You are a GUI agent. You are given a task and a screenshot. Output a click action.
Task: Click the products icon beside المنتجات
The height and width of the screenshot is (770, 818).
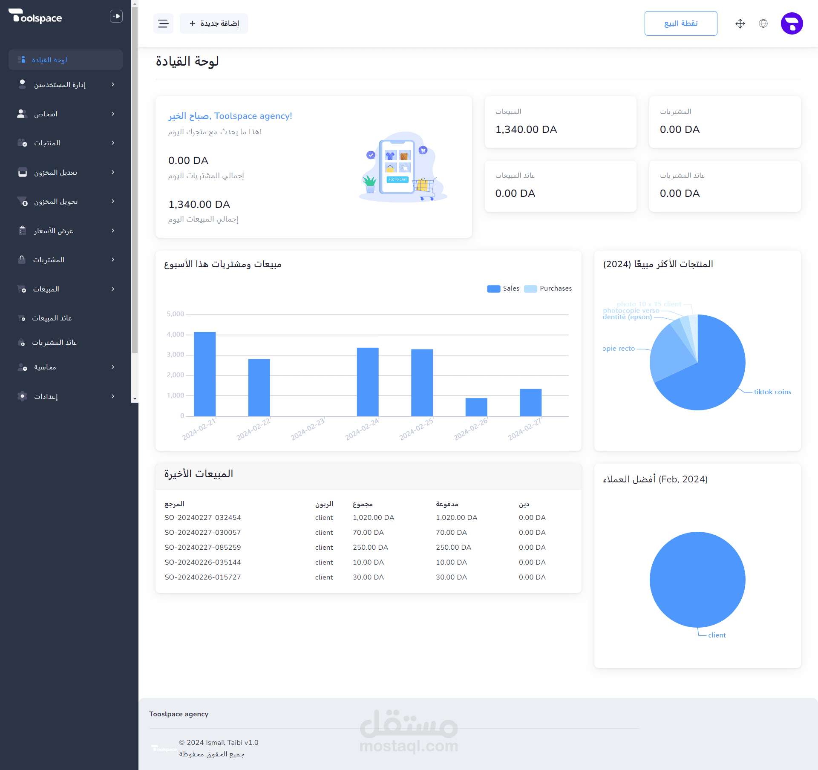22,143
